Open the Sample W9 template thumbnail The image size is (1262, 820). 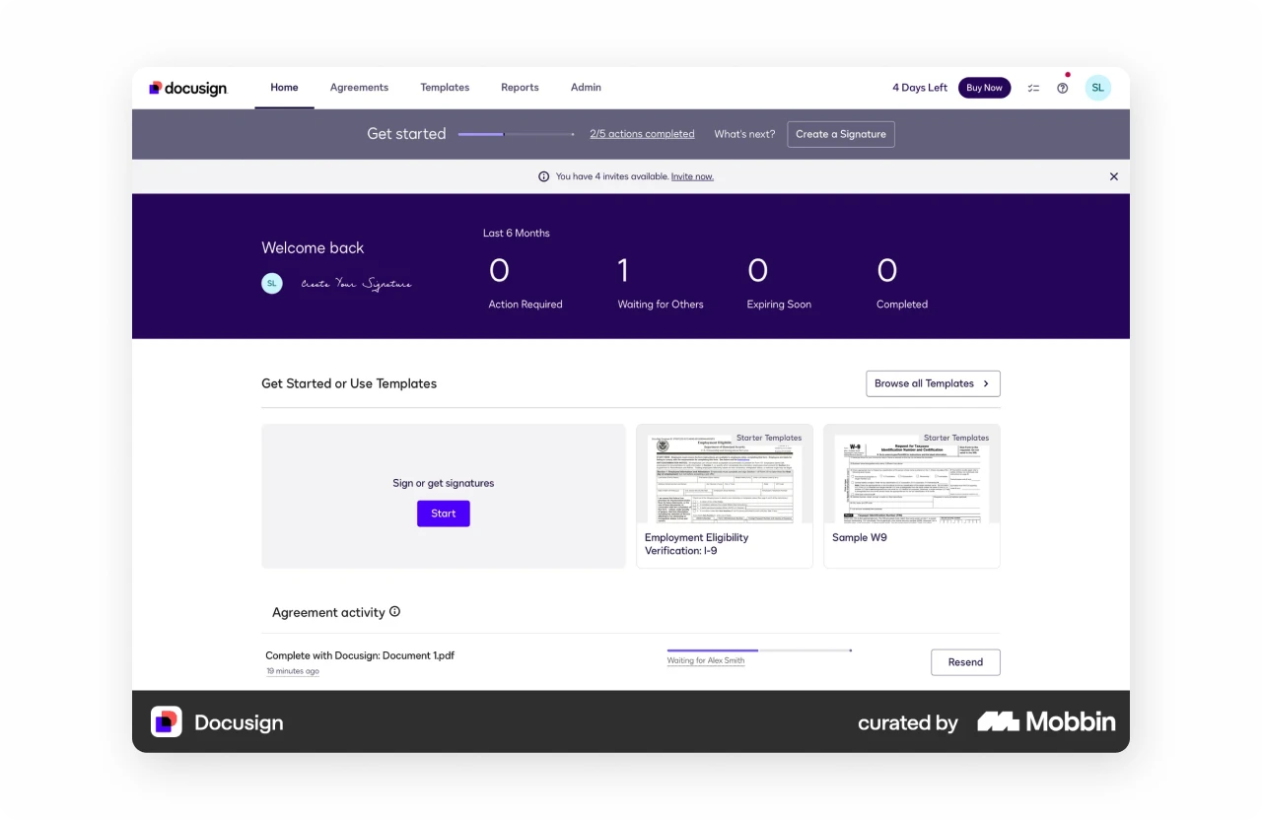point(912,478)
